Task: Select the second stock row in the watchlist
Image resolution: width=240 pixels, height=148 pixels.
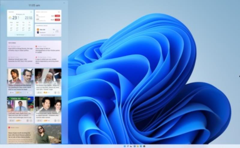Action: click(48, 20)
